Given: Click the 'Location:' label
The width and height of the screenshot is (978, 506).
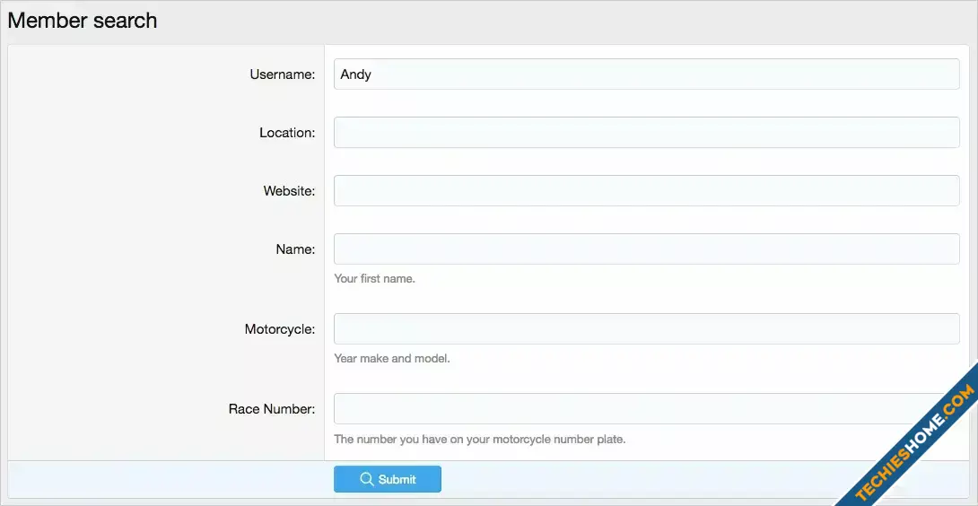Looking at the screenshot, I should click(287, 133).
